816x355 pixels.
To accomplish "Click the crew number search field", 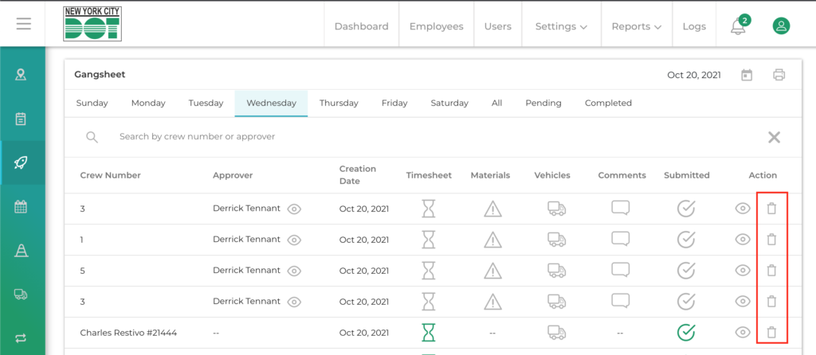I will pyautogui.click(x=319, y=137).
